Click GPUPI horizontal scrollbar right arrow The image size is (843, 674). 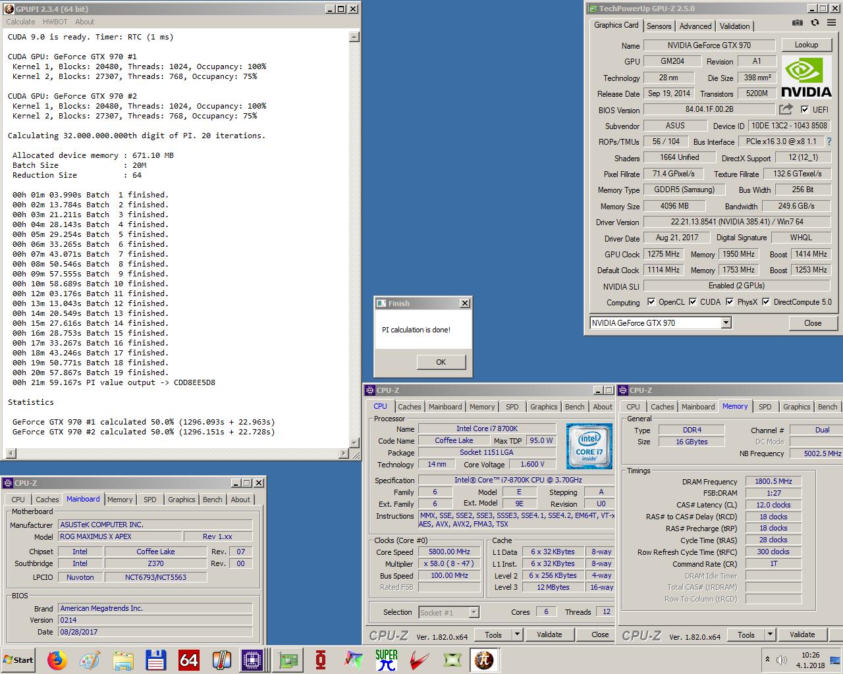[344, 453]
